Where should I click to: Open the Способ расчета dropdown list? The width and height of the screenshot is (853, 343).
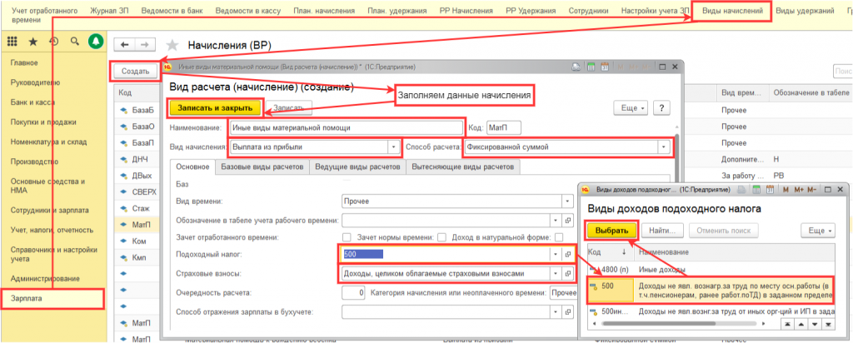664,147
